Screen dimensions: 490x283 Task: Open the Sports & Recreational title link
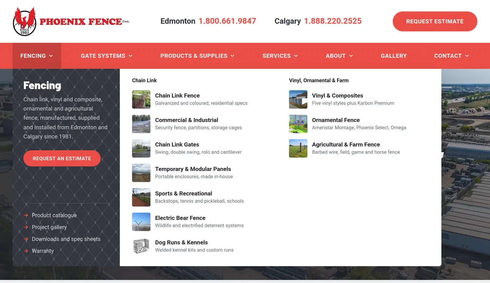point(184,193)
